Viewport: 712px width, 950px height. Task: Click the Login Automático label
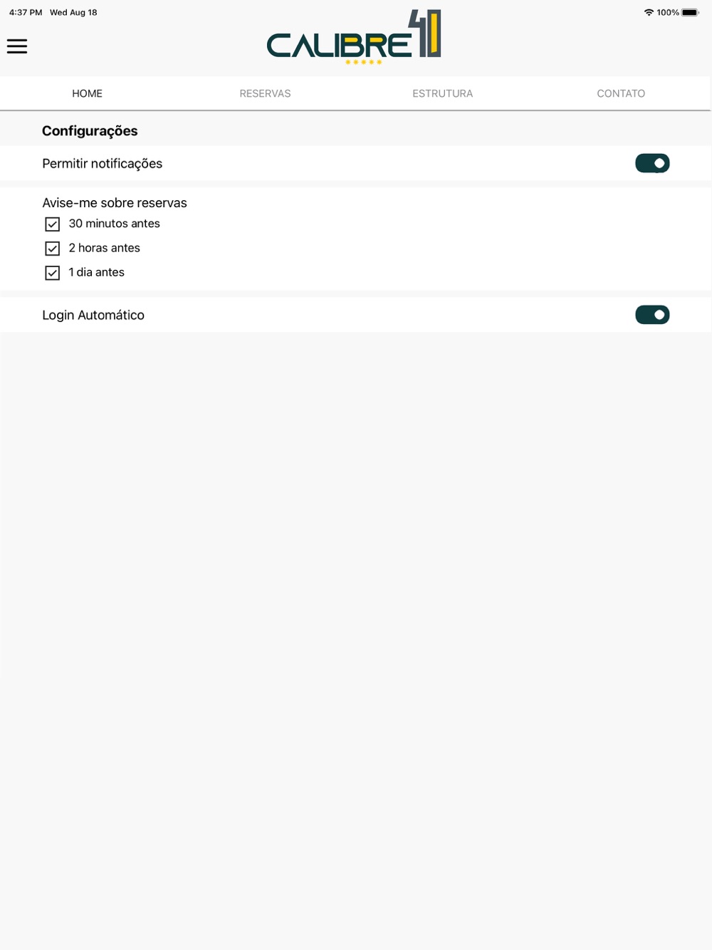[93, 315]
